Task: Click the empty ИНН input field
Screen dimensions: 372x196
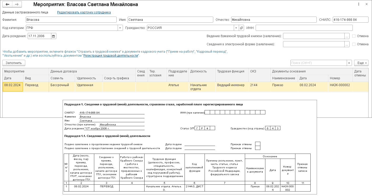Action: 304,28
